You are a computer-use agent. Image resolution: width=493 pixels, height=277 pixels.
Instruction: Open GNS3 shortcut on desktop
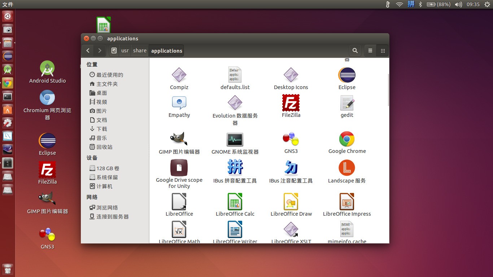coord(47,238)
